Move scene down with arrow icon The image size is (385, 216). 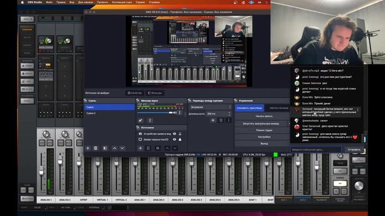(x=122, y=148)
